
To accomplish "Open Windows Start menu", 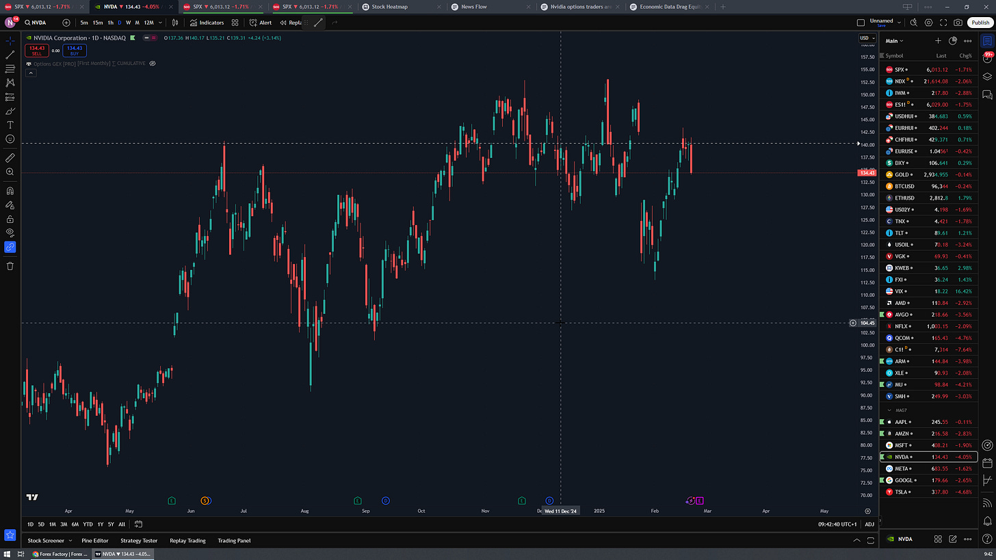I will pos(7,555).
